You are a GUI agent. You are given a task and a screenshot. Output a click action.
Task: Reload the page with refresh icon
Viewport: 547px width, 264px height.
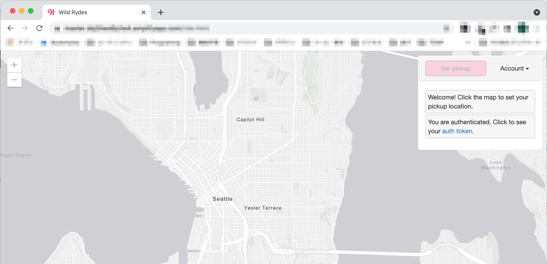click(40, 28)
